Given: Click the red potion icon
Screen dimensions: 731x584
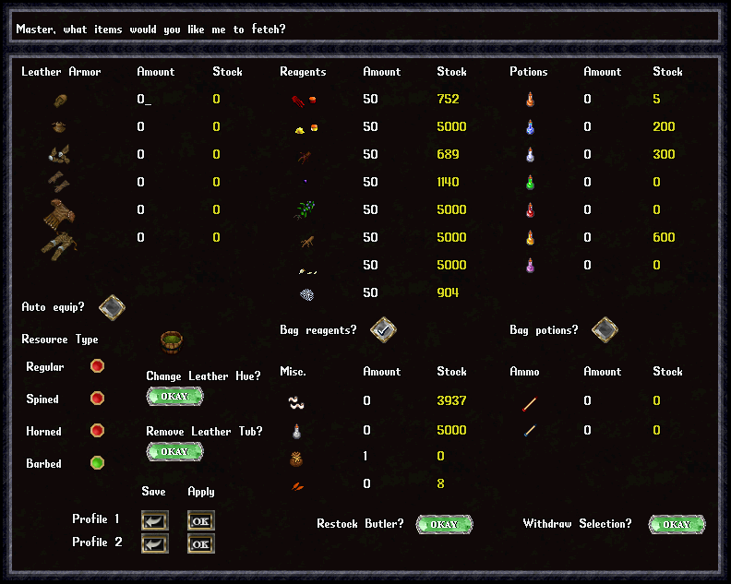Looking at the screenshot, I should point(530,209).
